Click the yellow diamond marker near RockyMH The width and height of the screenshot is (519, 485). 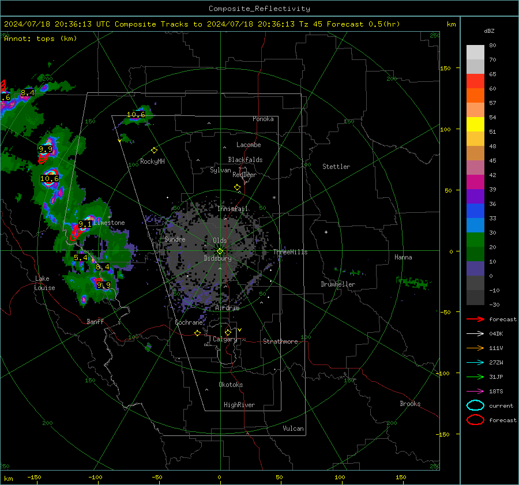tap(154, 151)
